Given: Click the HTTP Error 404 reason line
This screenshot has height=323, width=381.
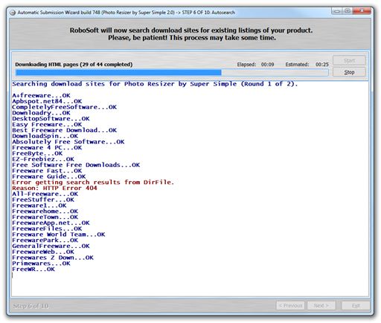Looking at the screenshot, I should pos(54,188).
